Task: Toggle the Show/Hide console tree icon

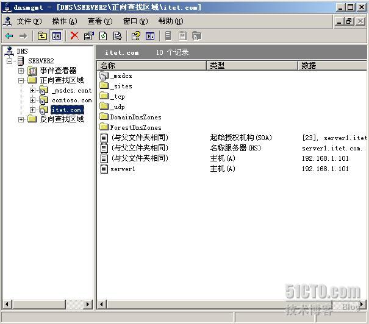Action: 57,36
